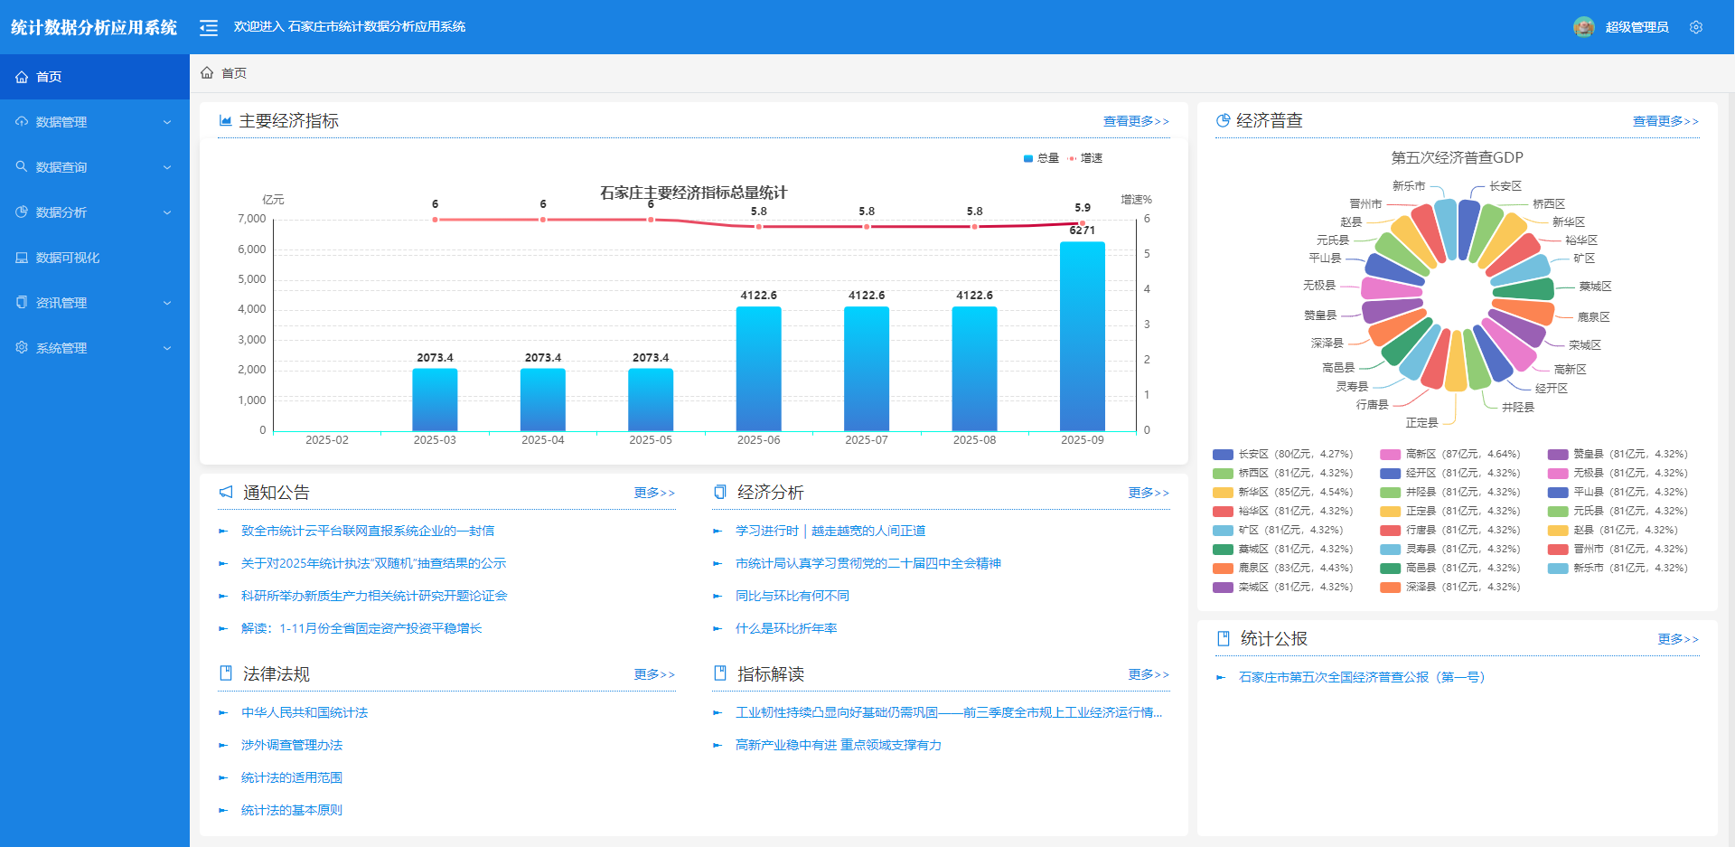Open settings gear icon in header
Image resolution: width=1735 pixels, height=847 pixels.
click(x=1696, y=27)
